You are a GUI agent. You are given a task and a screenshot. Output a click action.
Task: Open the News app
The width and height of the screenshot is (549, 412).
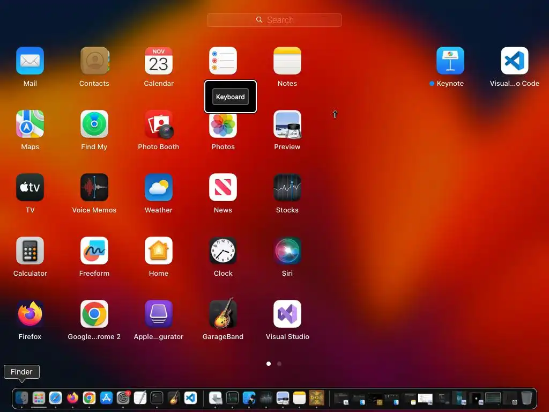pyautogui.click(x=223, y=187)
